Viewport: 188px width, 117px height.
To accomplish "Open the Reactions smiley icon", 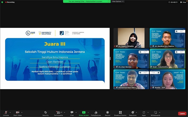I will pyautogui.click(x=133, y=112).
